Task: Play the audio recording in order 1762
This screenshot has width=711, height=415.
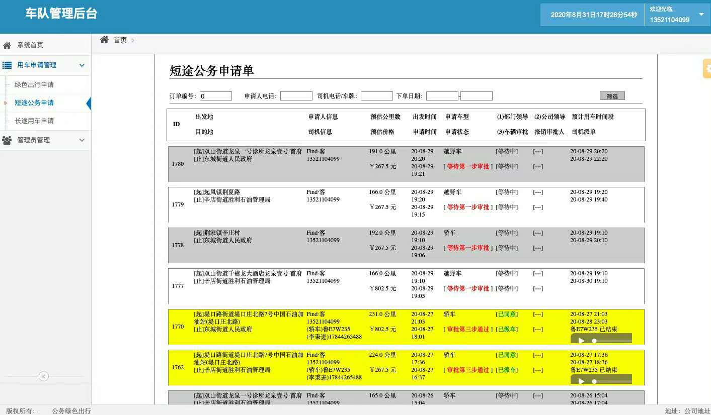Action: tap(581, 381)
